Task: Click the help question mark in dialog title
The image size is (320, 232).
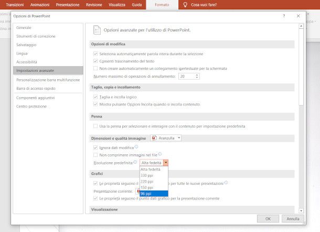Action: (x=284, y=16)
